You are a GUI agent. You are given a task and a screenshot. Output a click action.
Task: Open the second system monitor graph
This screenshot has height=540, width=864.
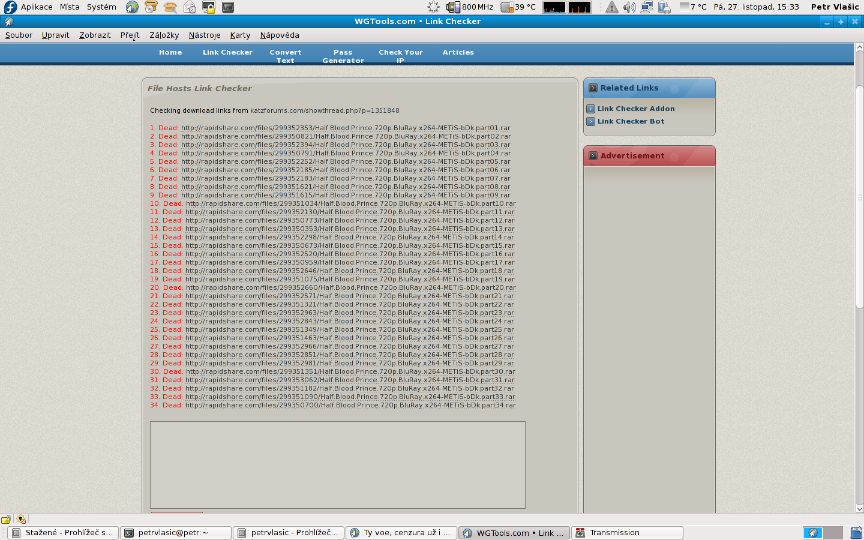point(580,7)
